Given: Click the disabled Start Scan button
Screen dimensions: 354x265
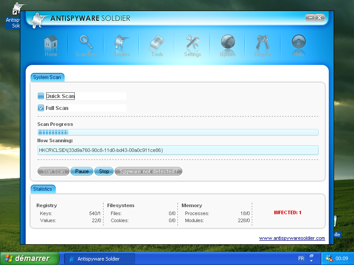Looking at the screenshot, I should 54,171.
